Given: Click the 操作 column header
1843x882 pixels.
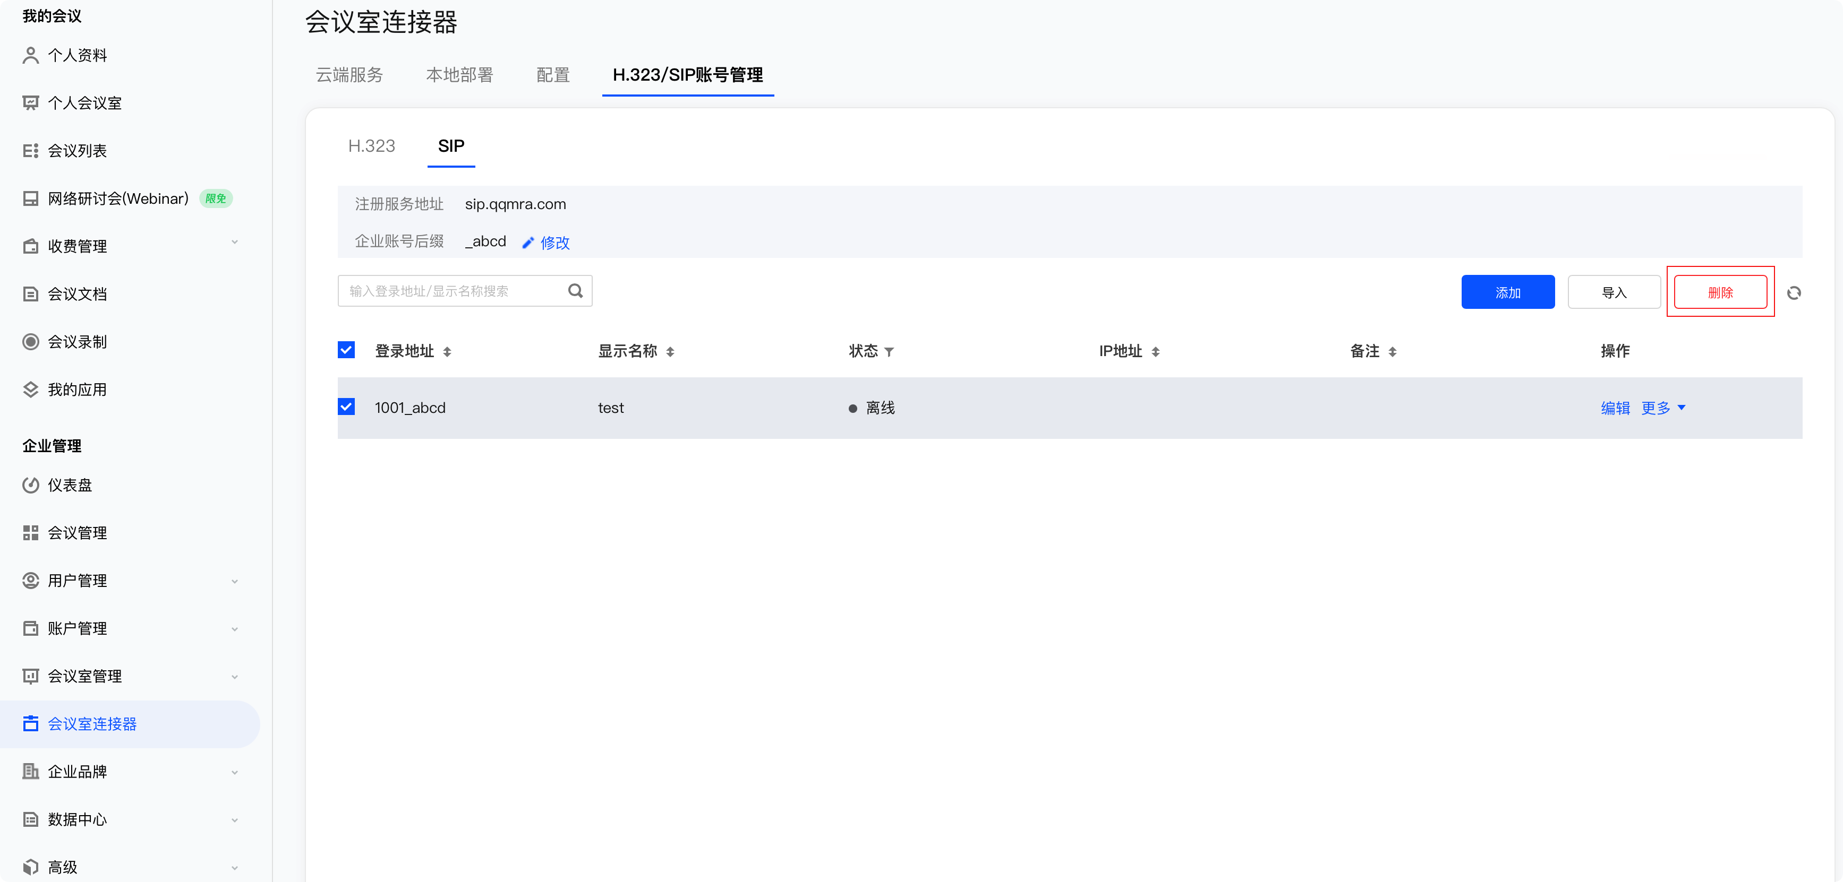Looking at the screenshot, I should (1615, 351).
